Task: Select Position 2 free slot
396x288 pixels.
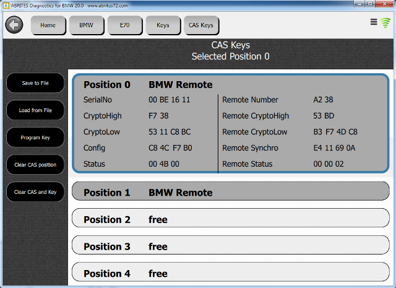Action: point(231,218)
